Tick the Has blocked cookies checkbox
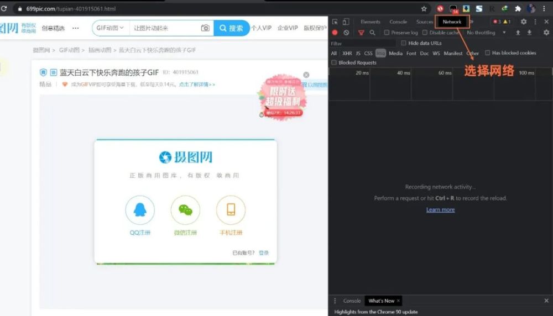This screenshot has height=316, width=553. (x=487, y=53)
